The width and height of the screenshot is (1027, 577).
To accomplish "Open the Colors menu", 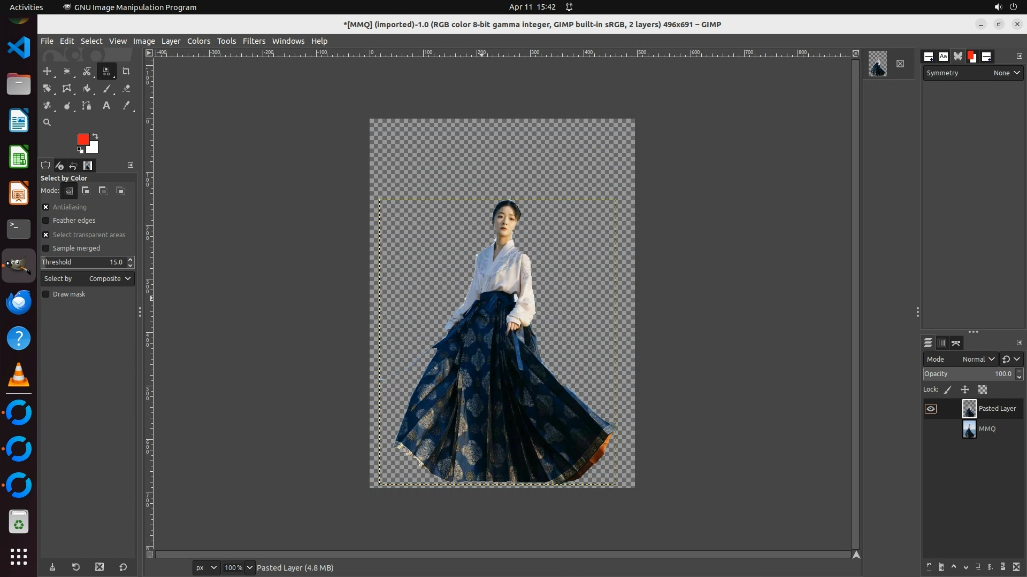I will (x=198, y=41).
